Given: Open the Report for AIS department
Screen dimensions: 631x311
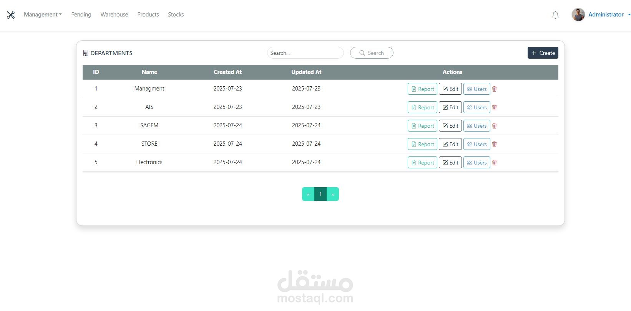Looking at the screenshot, I should tap(422, 107).
